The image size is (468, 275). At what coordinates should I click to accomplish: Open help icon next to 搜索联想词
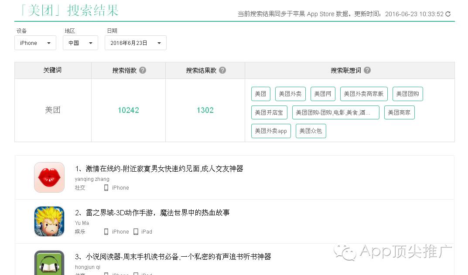(367, 70)
